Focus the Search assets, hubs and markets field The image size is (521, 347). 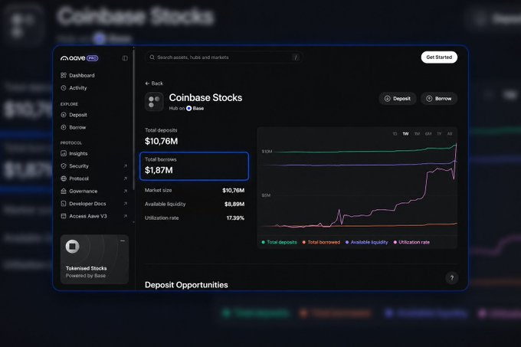[224, 57]
